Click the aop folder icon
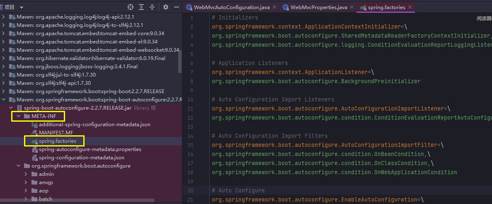Viewport: 492px width, 204px height. pyautogui.click(x=34, y=191)
